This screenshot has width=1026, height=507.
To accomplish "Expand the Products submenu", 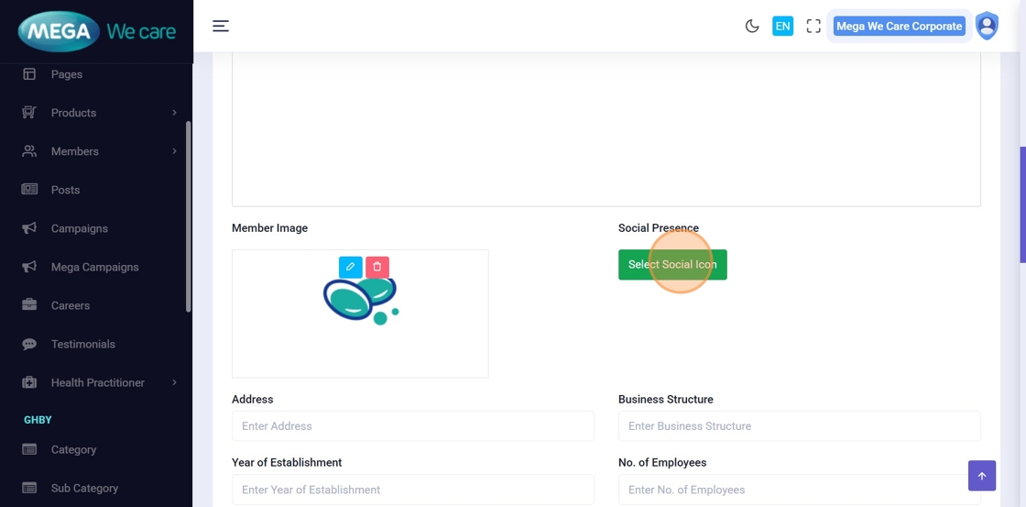I will tap(99, 113).
